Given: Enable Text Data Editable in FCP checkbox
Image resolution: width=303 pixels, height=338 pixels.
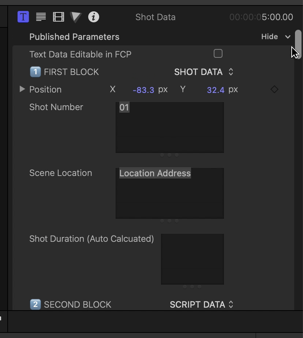Looking at the screenshot, I should (x=218, y=53).
